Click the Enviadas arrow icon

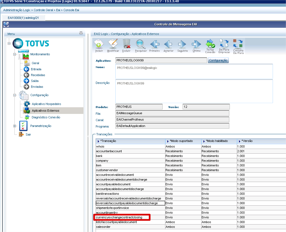point(26,87)
